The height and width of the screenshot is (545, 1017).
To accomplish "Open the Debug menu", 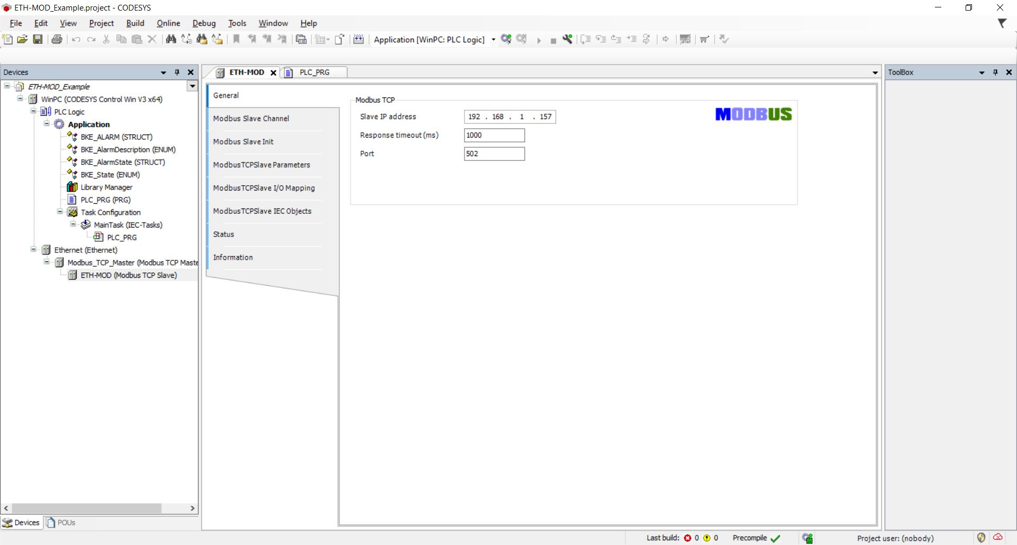I will 203,23.
